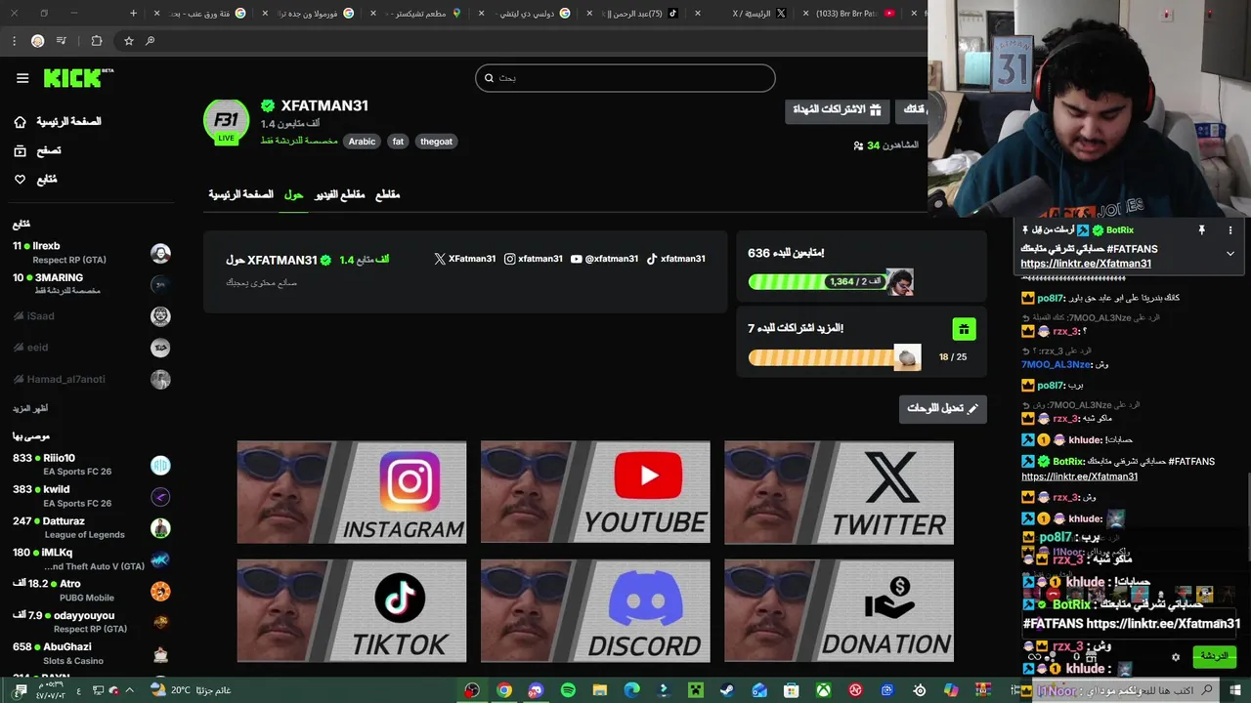Open Microsoft Edge from the taskbar

[631, 690]
